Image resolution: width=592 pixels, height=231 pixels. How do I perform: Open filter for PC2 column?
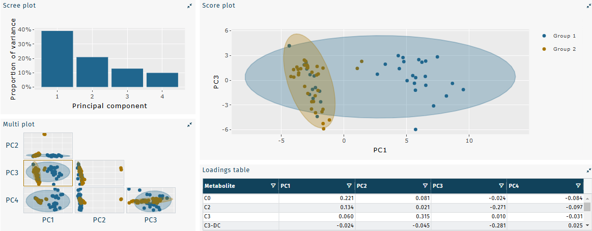[x=425, y=186]
